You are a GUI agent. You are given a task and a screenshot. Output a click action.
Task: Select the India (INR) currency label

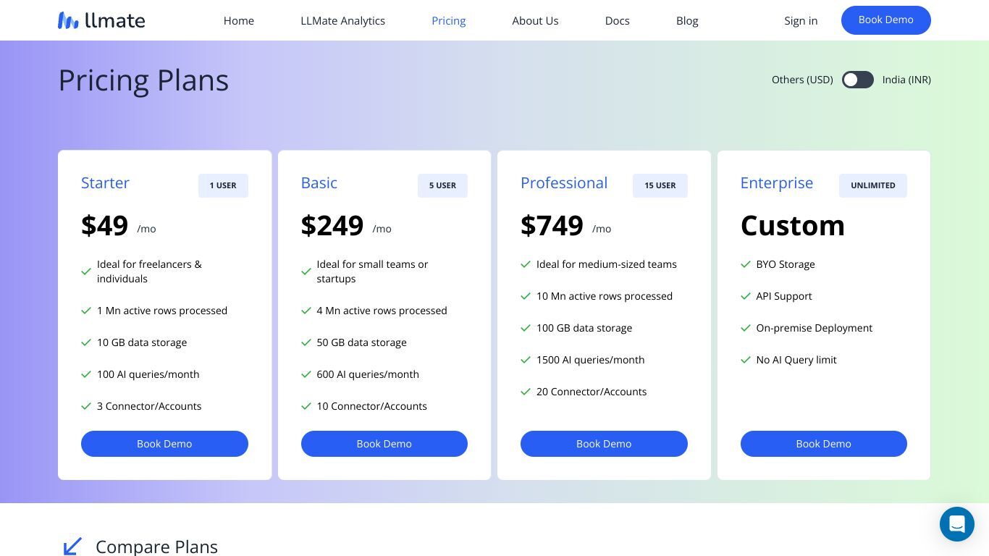(906, 80)
